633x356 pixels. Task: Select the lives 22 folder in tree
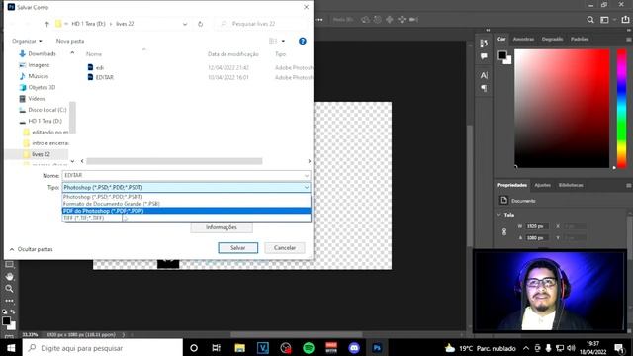[41, 154]
